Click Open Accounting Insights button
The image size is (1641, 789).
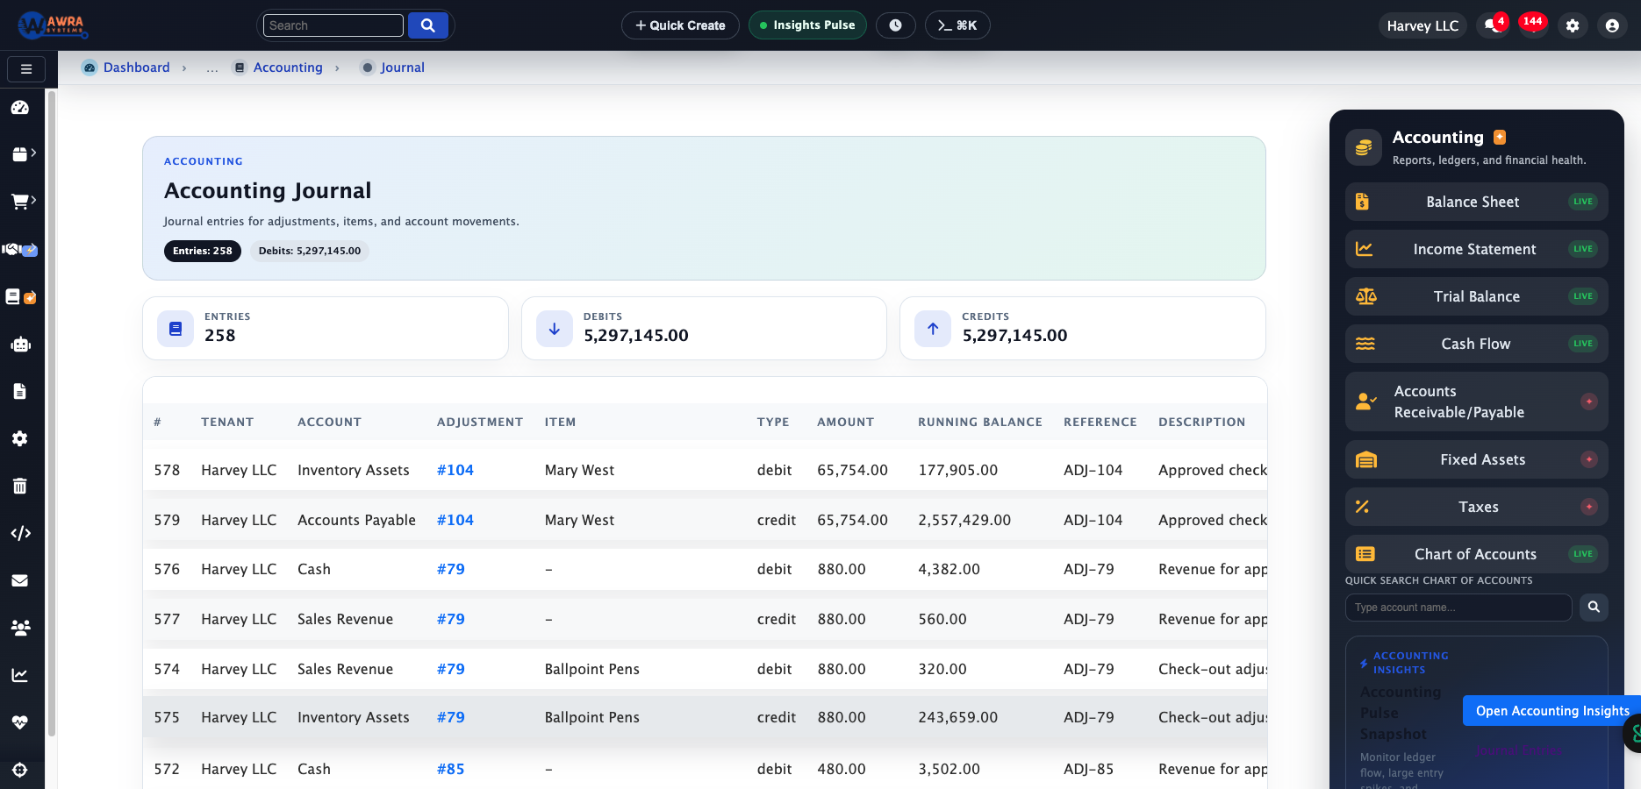click(x=1550, y=710)
